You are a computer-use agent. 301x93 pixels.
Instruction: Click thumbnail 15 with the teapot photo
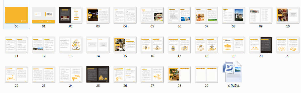point(125,45)
